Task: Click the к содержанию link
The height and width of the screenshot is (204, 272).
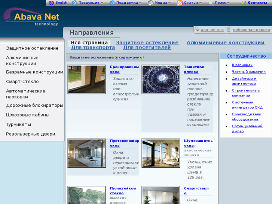Action: [x=129, y=58]
